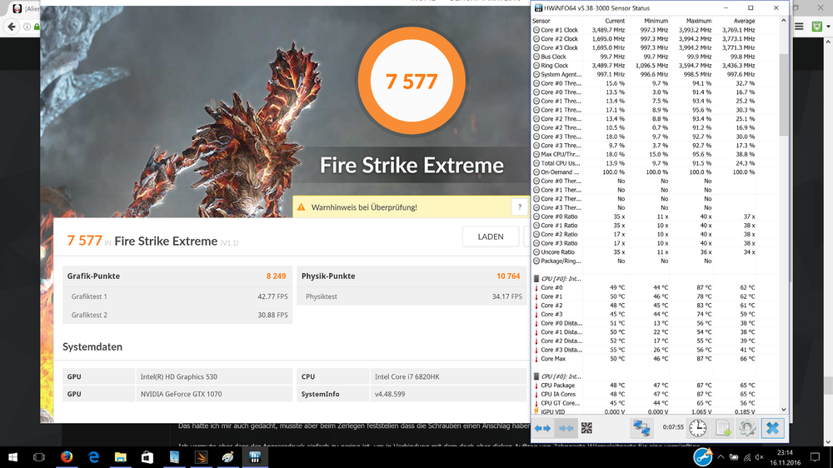The image size is (833, 468).
Task: Click the shrink columns inward arrows icon
Action: point(566,428)
